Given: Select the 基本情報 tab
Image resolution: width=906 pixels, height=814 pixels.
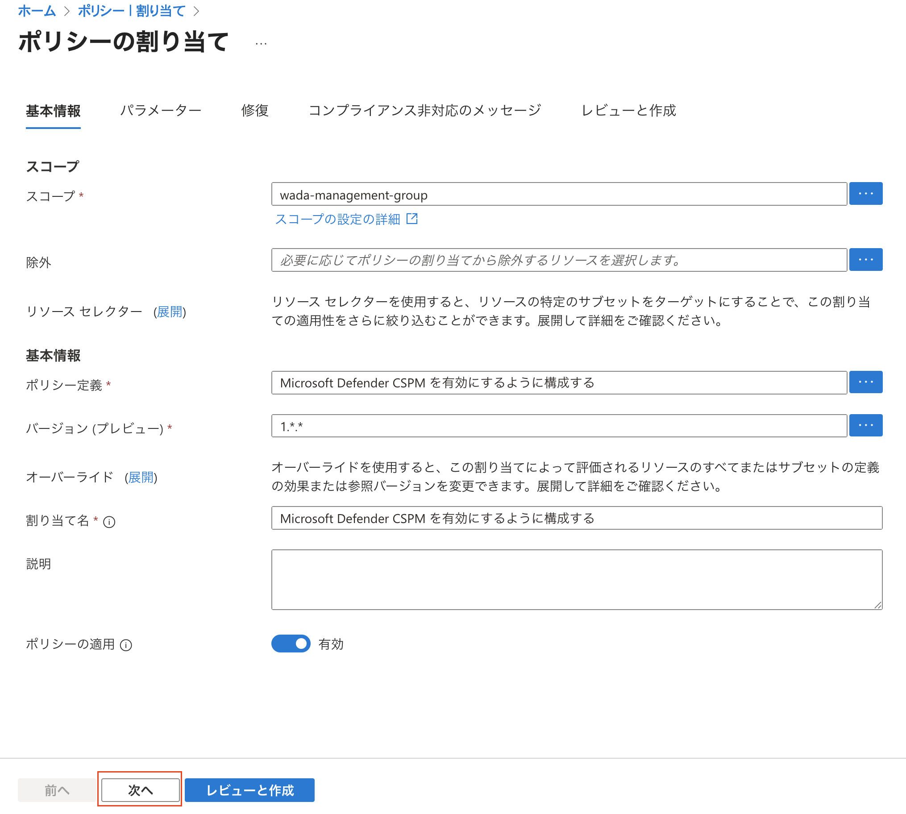Looking at the screenshot, I should coord(53,111).
